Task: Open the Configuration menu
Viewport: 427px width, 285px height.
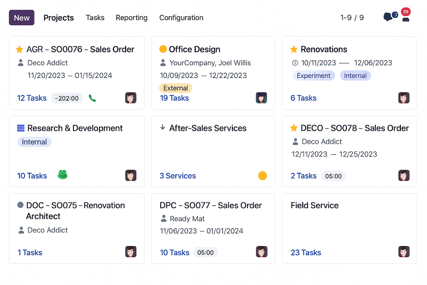Action: (x=181, y=18)
